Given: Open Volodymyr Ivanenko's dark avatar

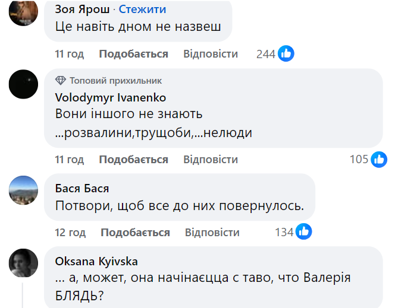Looking at the screenshot, I should pyautogui.click(x=23, y=84).
